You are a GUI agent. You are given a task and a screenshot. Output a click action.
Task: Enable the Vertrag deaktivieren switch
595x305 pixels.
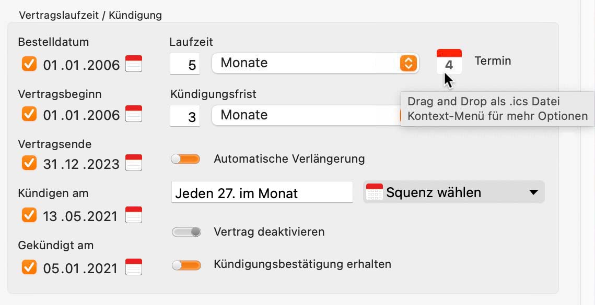click(x=186, y=232)
